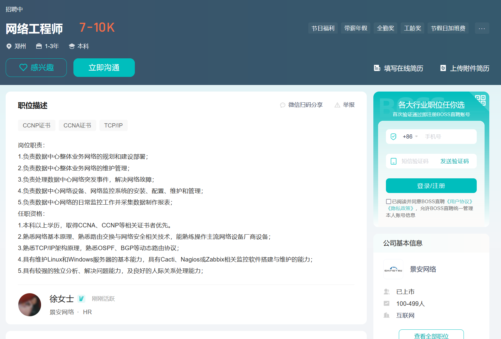Click the 感兴趣 heart button
Screen dimensions: 501x339
pyautogui.click(x=36, y=68)
